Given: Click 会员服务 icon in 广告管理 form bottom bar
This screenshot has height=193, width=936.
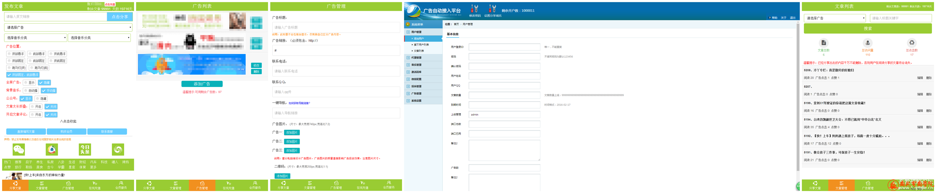Looking at the screenshot, I should tap(389, 183).
